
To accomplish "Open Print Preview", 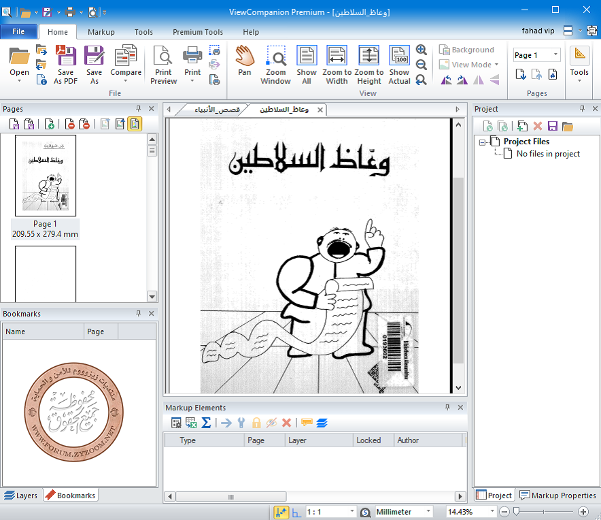I will tap(163, 65).
